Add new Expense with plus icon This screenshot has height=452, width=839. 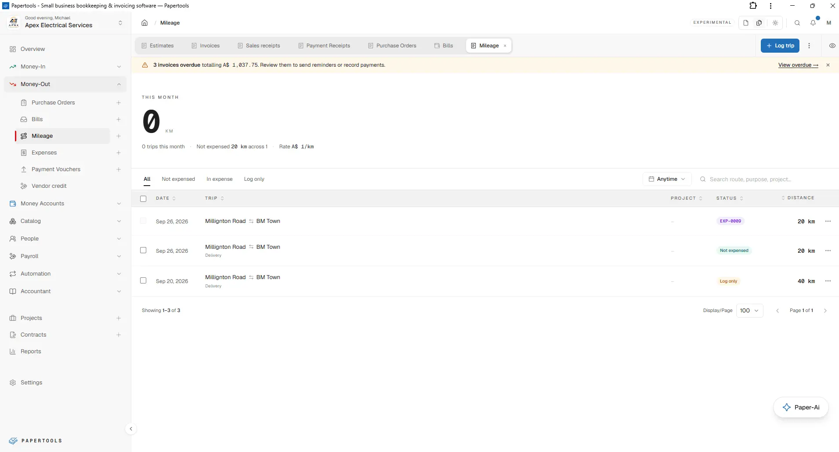click(x=119, y=153)
